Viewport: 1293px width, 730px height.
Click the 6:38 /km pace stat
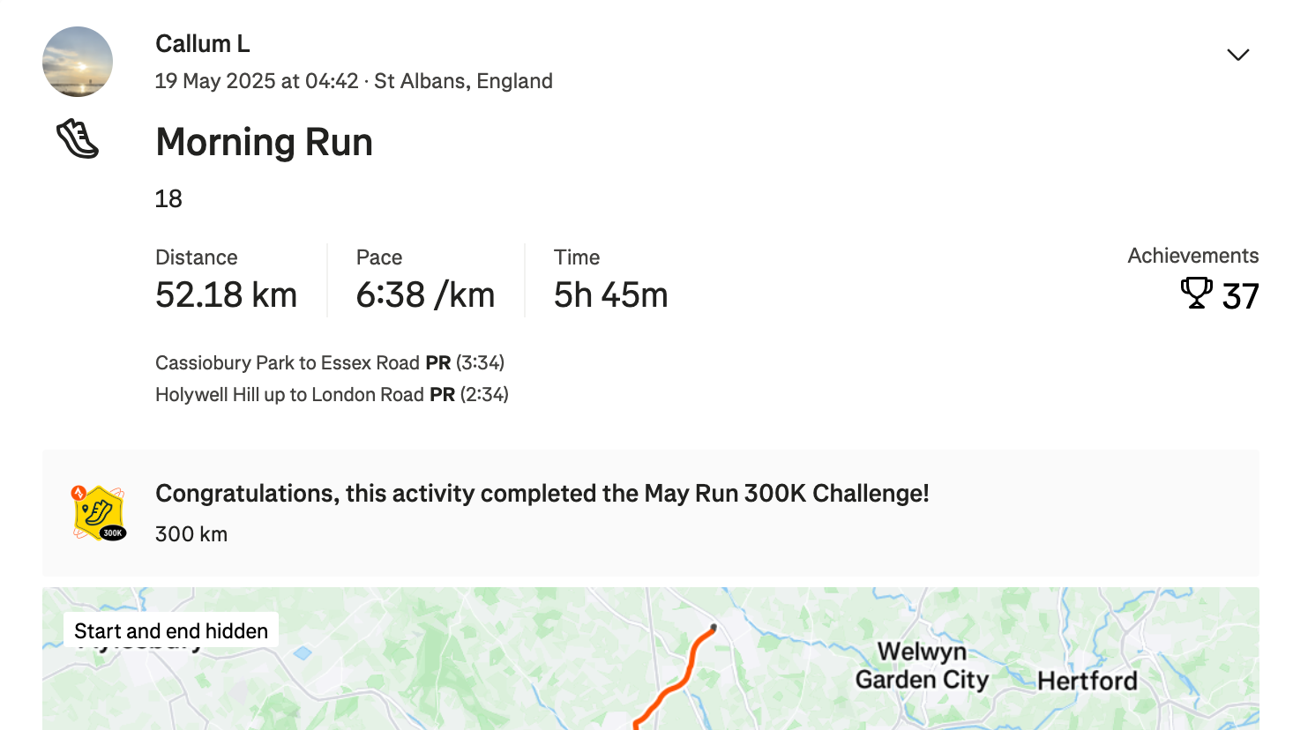click(426, 294)
